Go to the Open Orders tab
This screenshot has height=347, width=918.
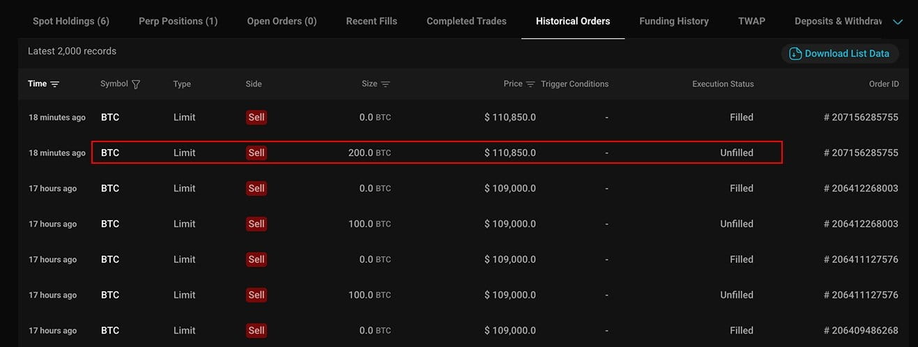pyautogui.click(x=282, y=21)
